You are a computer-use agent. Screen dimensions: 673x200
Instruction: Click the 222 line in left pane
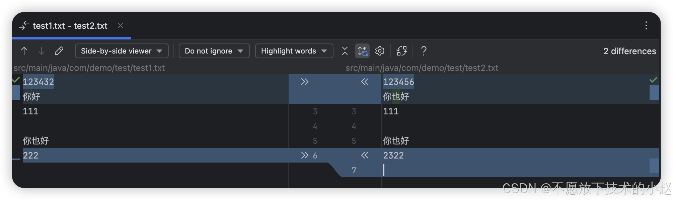point(30,155)
